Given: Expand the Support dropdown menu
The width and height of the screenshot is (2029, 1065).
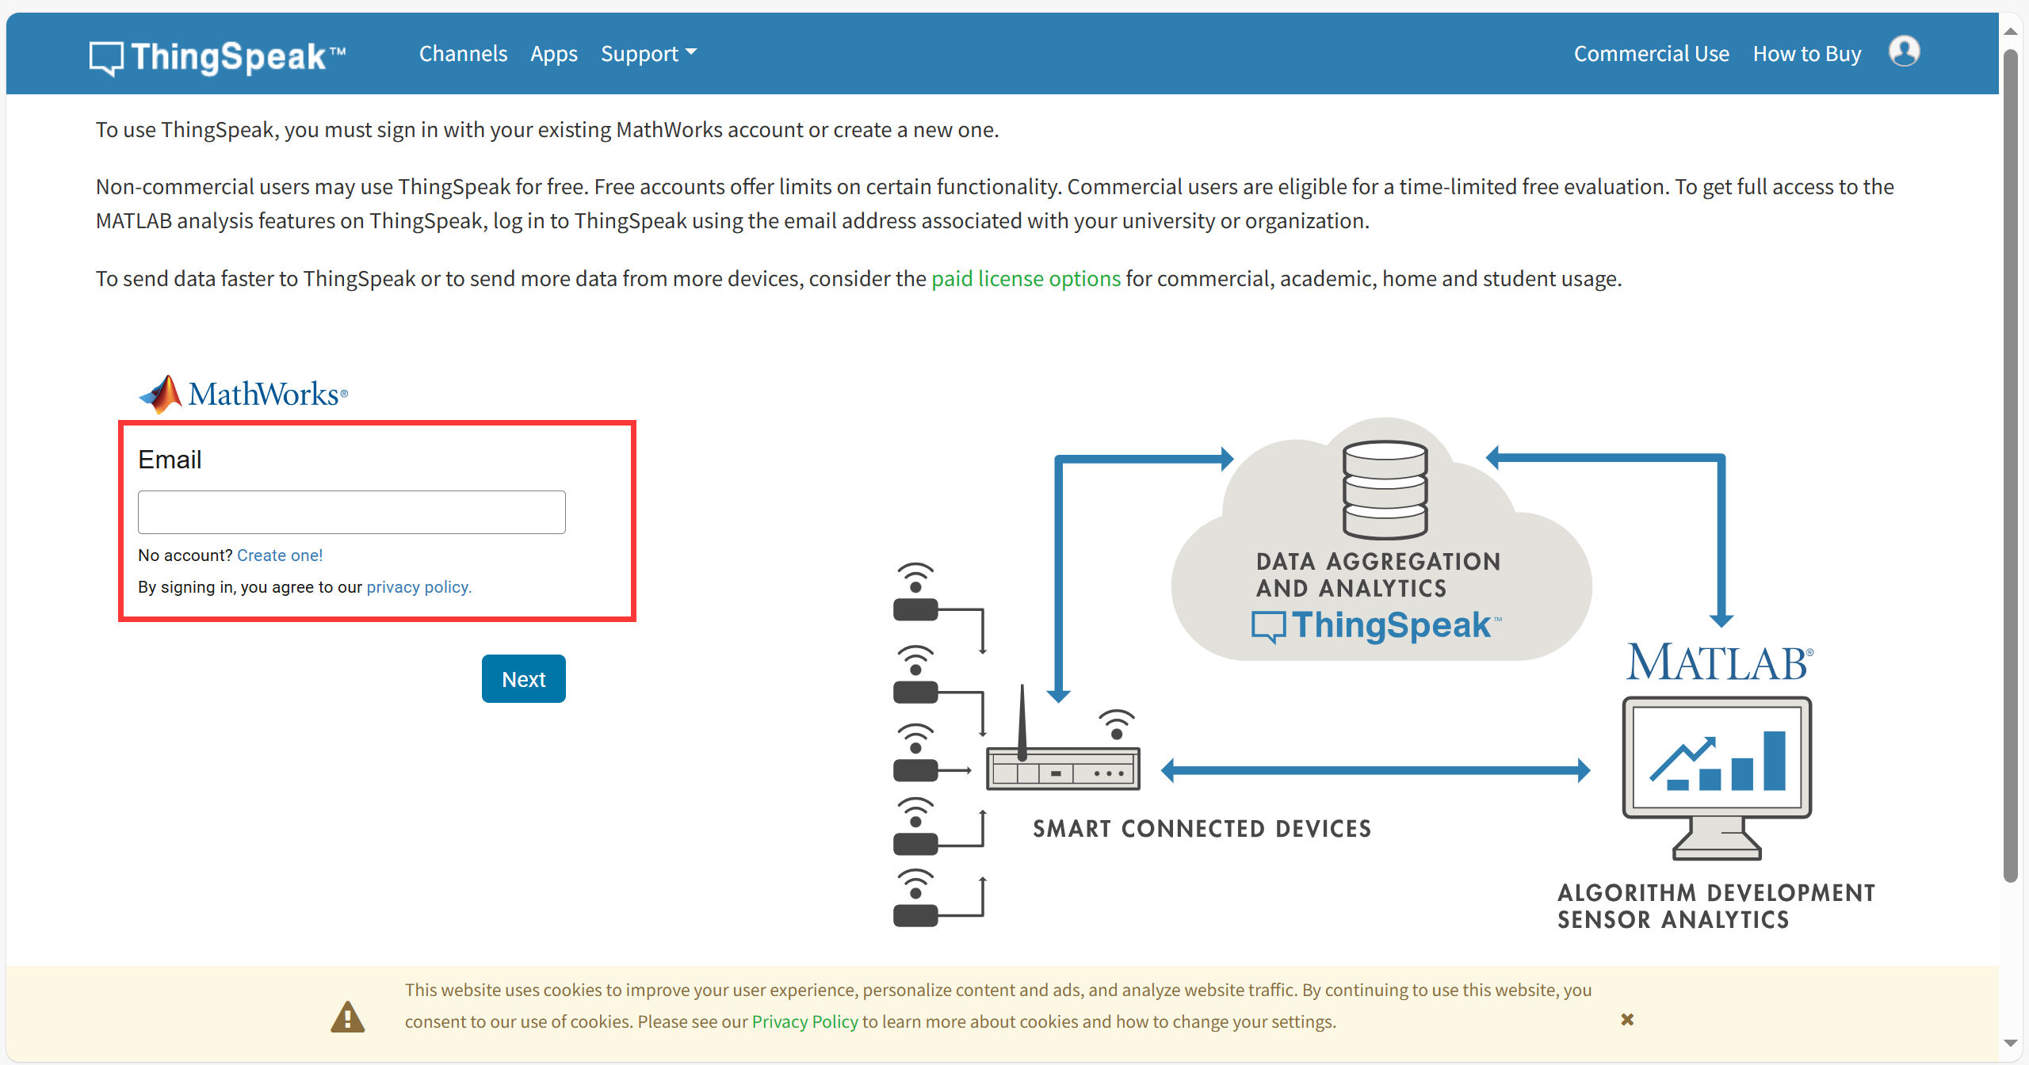Looking at the screenshot, I should pos(648,54).
